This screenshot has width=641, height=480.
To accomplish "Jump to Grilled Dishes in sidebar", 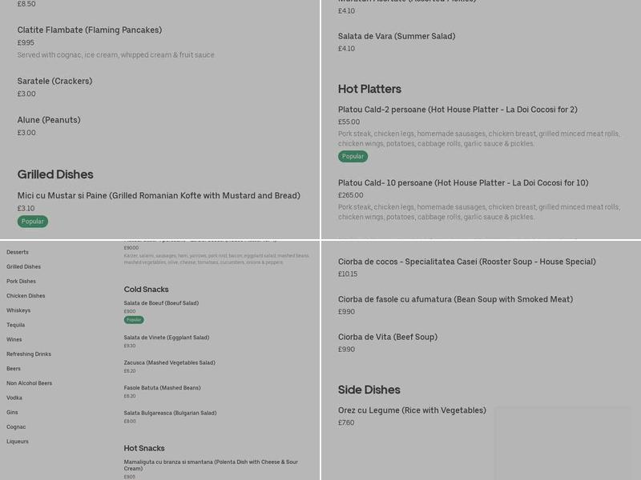I will [x=24, y=266].
